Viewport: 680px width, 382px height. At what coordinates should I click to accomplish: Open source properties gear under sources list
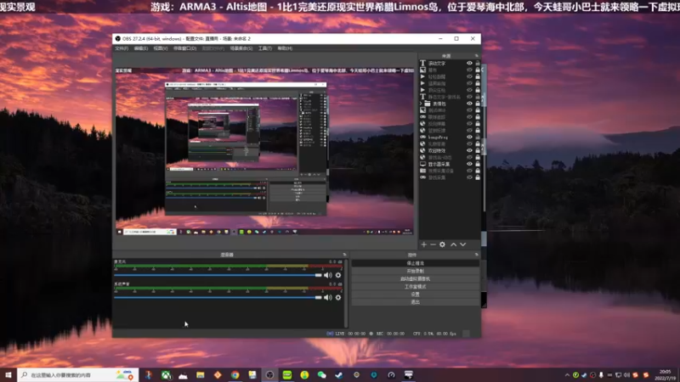pos(442,244)
